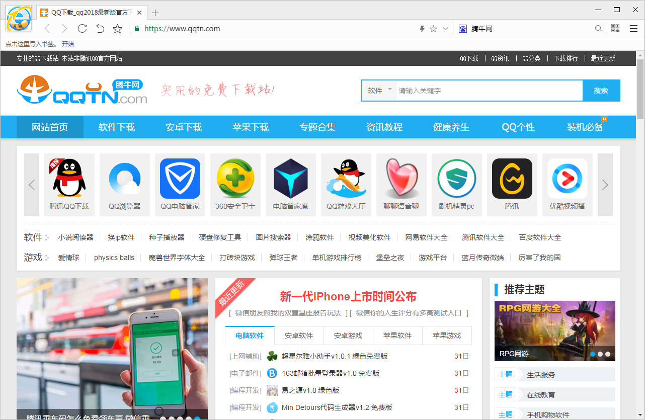Open the 腾讯QQ下载 penguin icon
The image size is (645, 420).
tap(69, 179)
